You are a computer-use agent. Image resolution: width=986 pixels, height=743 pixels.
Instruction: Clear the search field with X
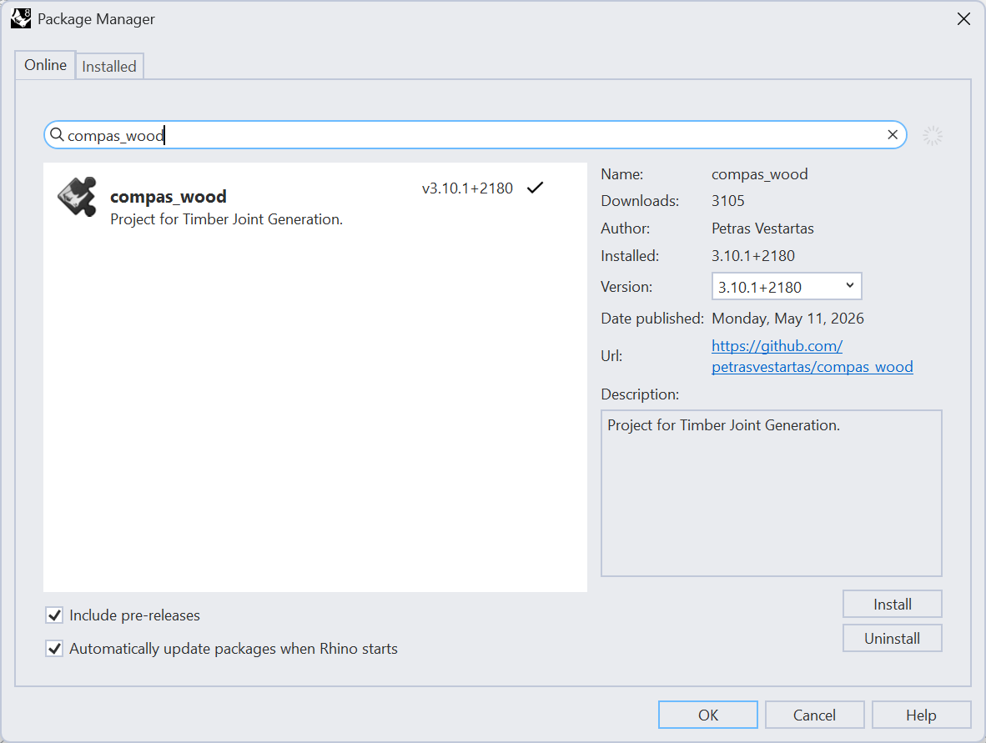[892, 134]
